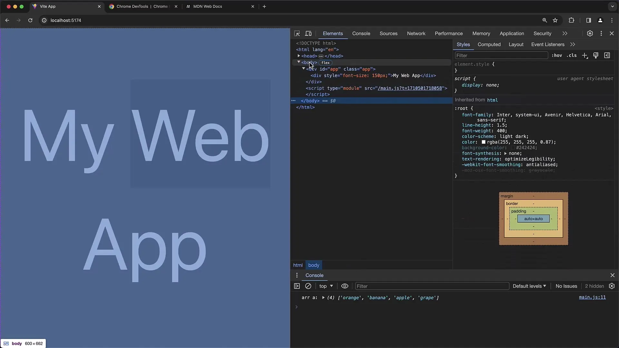
Task: Clear the console
Action: pos(308,286)
